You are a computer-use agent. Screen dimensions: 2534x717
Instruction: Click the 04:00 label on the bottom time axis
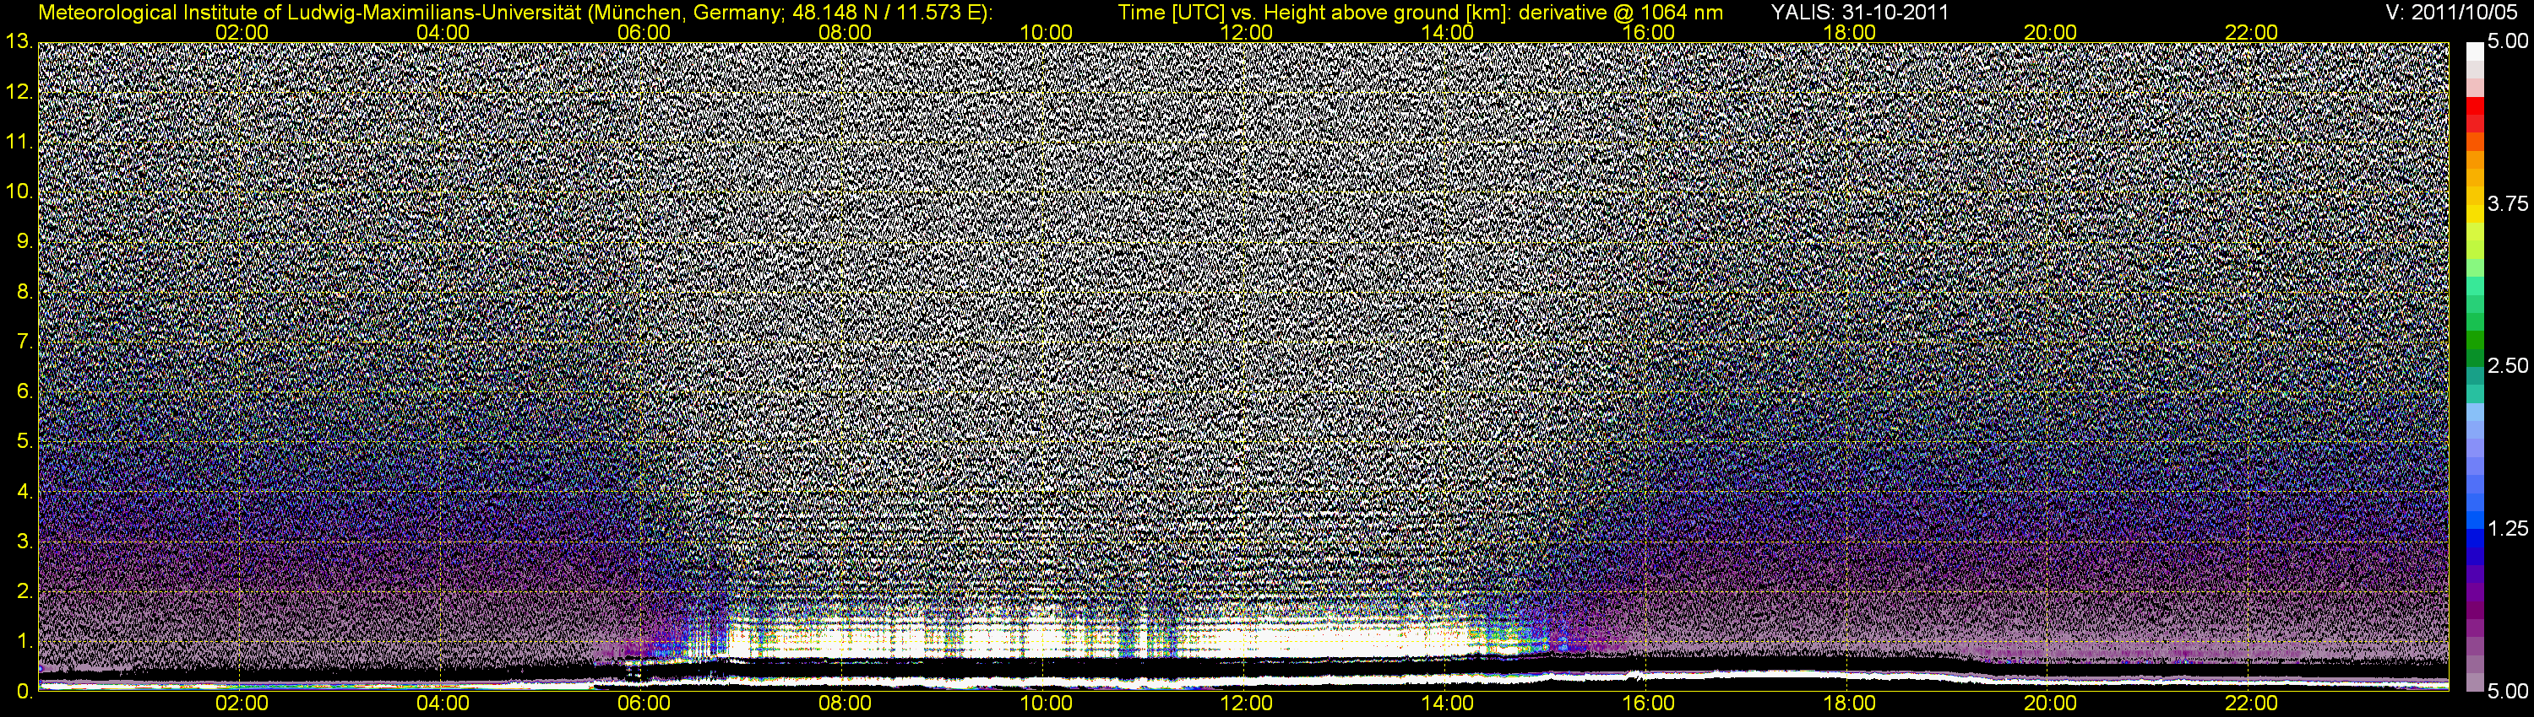pyautogui.click(x=443, y=704)
